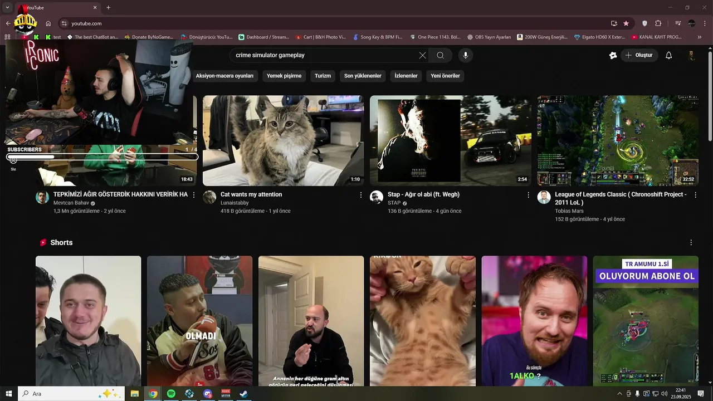Image resolution: width=713 pixels, height=401 pixels.
Task: Open the YouTube account avatar menu
Action: click(691, 55)
